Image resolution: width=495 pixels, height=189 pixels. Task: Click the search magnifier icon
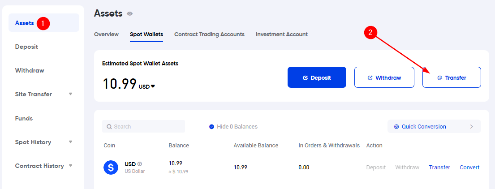coord(110,127)
